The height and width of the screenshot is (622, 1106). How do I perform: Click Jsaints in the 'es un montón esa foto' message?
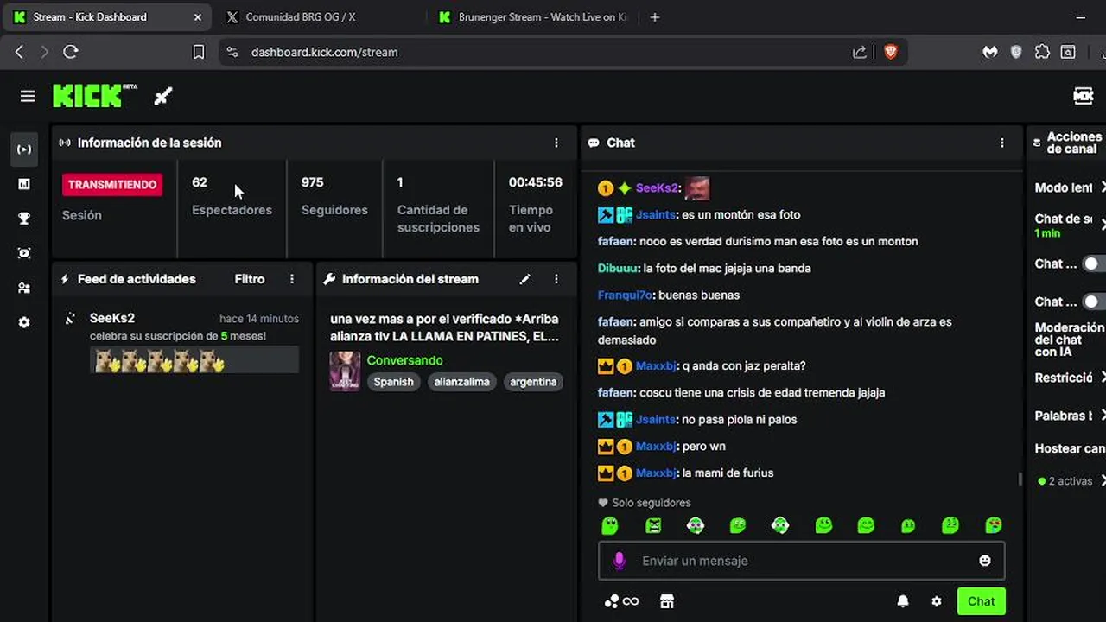(x=656, y=215)
